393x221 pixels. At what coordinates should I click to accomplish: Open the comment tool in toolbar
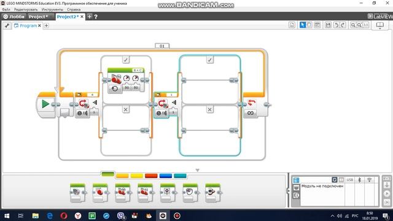click(317, 25)
